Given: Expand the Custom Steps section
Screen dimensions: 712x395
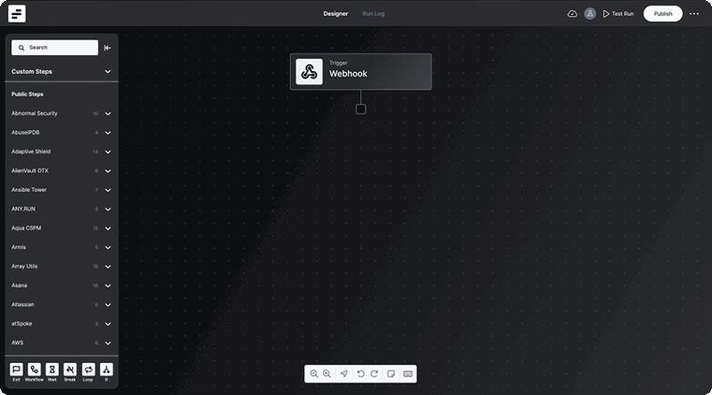Looking at the screenshot, I should 108,71.
